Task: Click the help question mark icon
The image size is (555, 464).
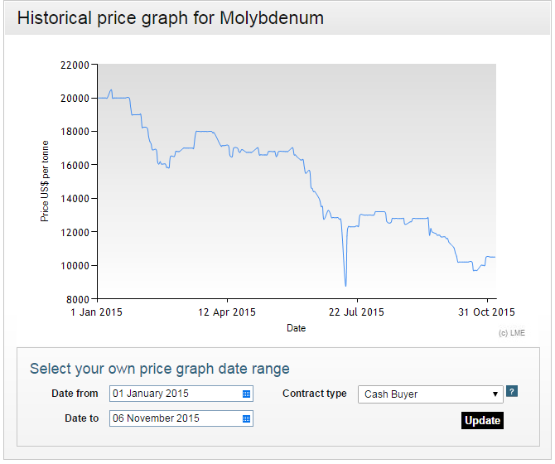Action: point(512,392)
